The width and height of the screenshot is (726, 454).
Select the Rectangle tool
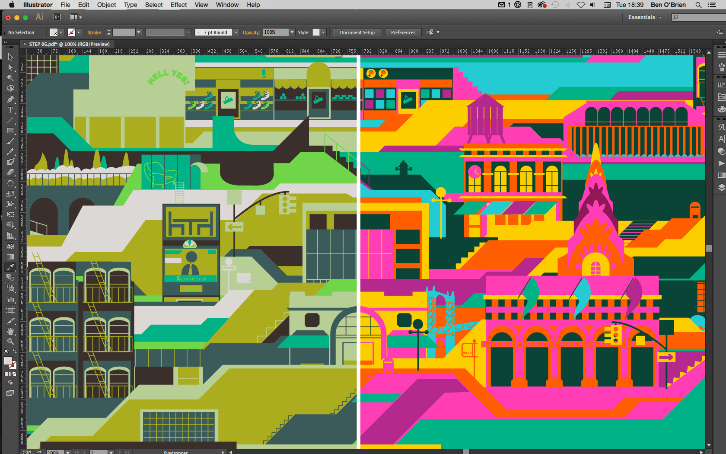point(10,131)
